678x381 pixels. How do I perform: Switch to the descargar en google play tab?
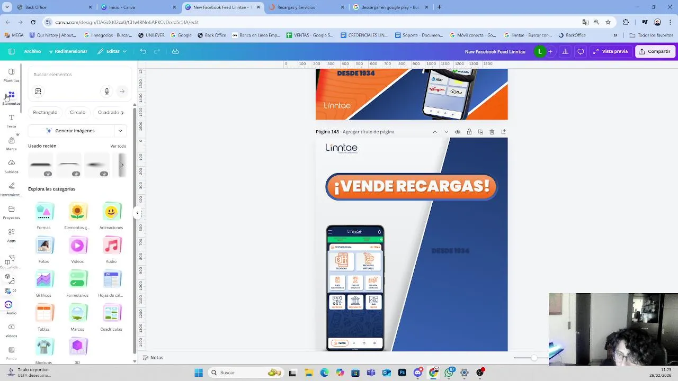click(x=390, y=7)
